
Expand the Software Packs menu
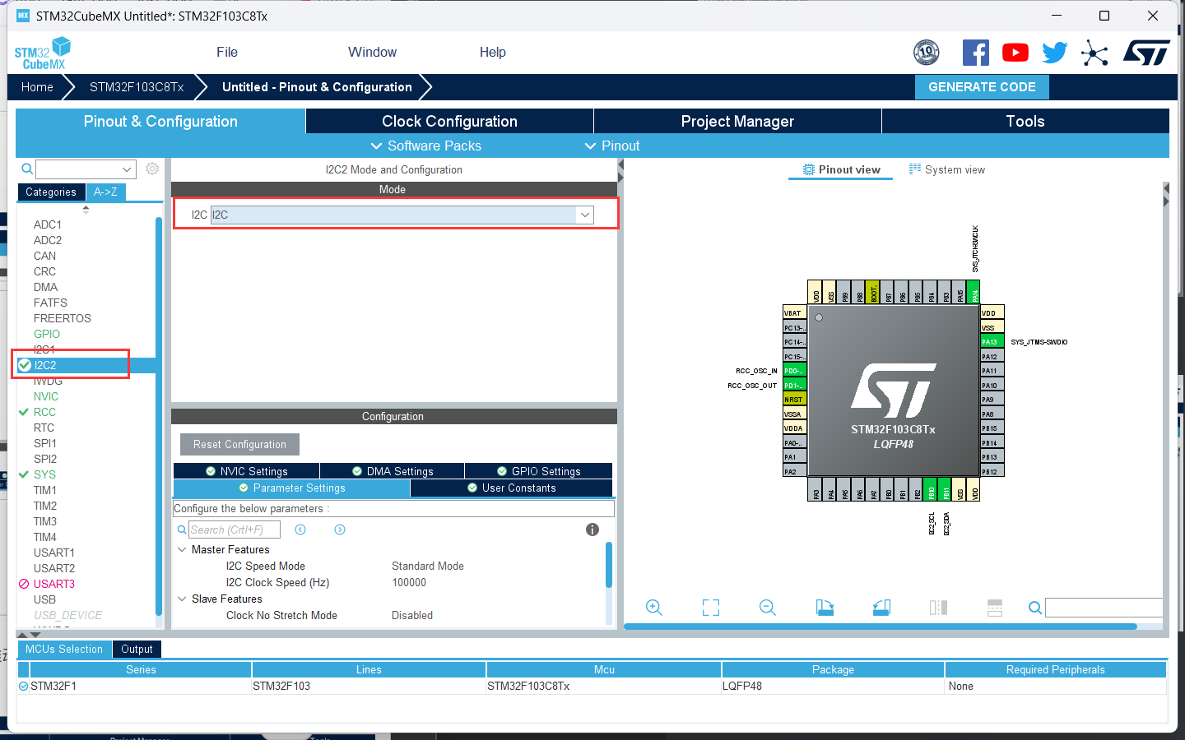426,146
